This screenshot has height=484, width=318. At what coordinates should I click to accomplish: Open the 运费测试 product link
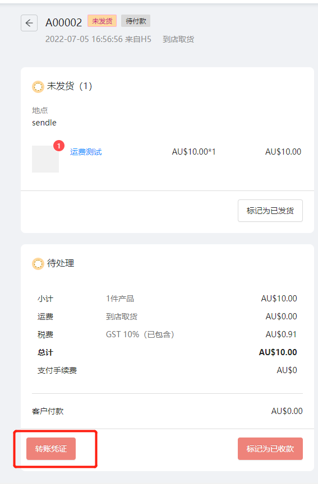[x=86, y=152]
